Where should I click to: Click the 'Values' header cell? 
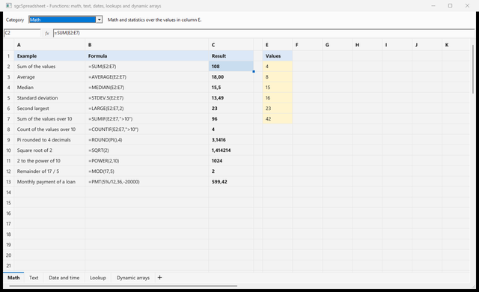[278, 56]
